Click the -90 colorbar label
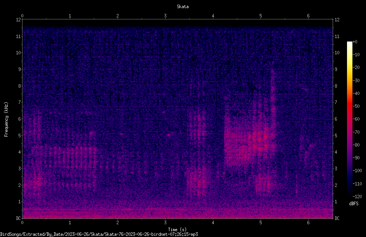 pos(356,158)
